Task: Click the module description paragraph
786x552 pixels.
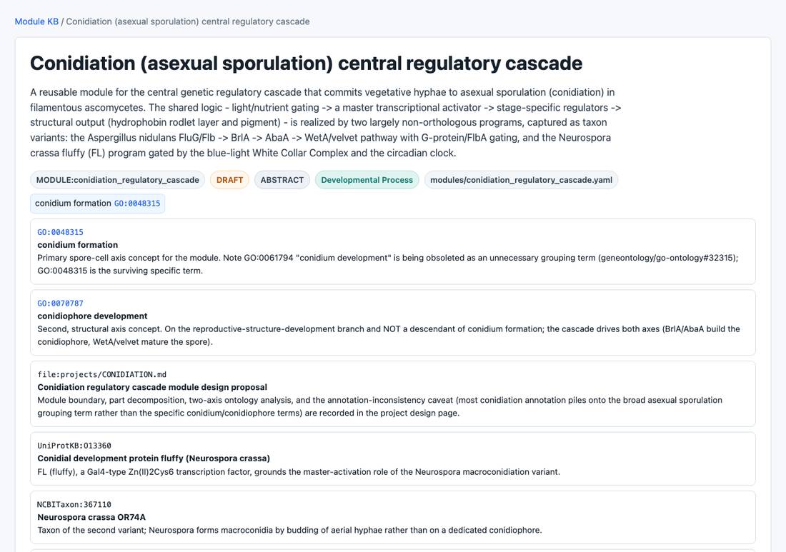Action: (x=326, y=123)
